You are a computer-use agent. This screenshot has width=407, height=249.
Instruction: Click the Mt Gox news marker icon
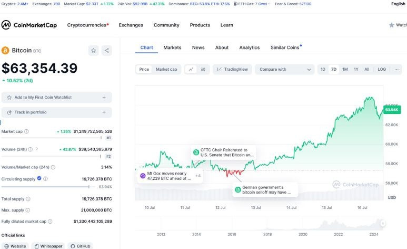(143, 176)
